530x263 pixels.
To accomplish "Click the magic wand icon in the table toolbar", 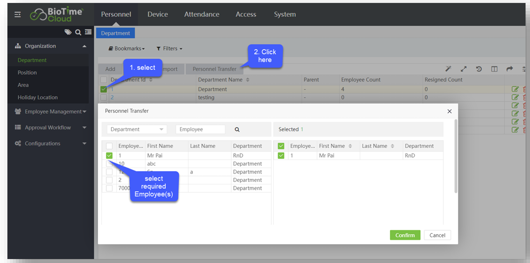I will pyautogui.click(x=448, y=69).
